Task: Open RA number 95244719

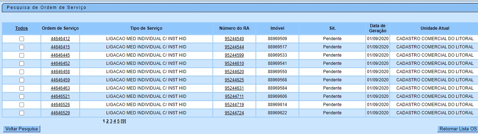Action: coord(234,105)
